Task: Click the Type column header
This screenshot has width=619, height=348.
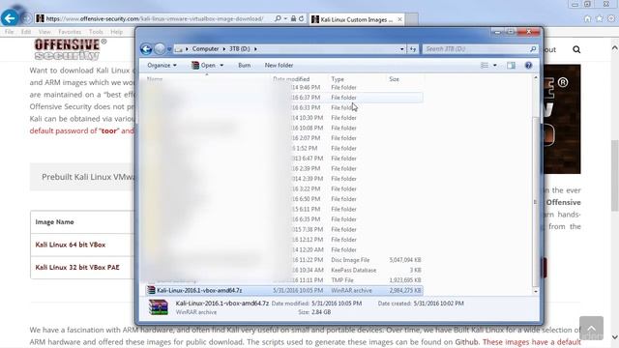Action: 357,79
